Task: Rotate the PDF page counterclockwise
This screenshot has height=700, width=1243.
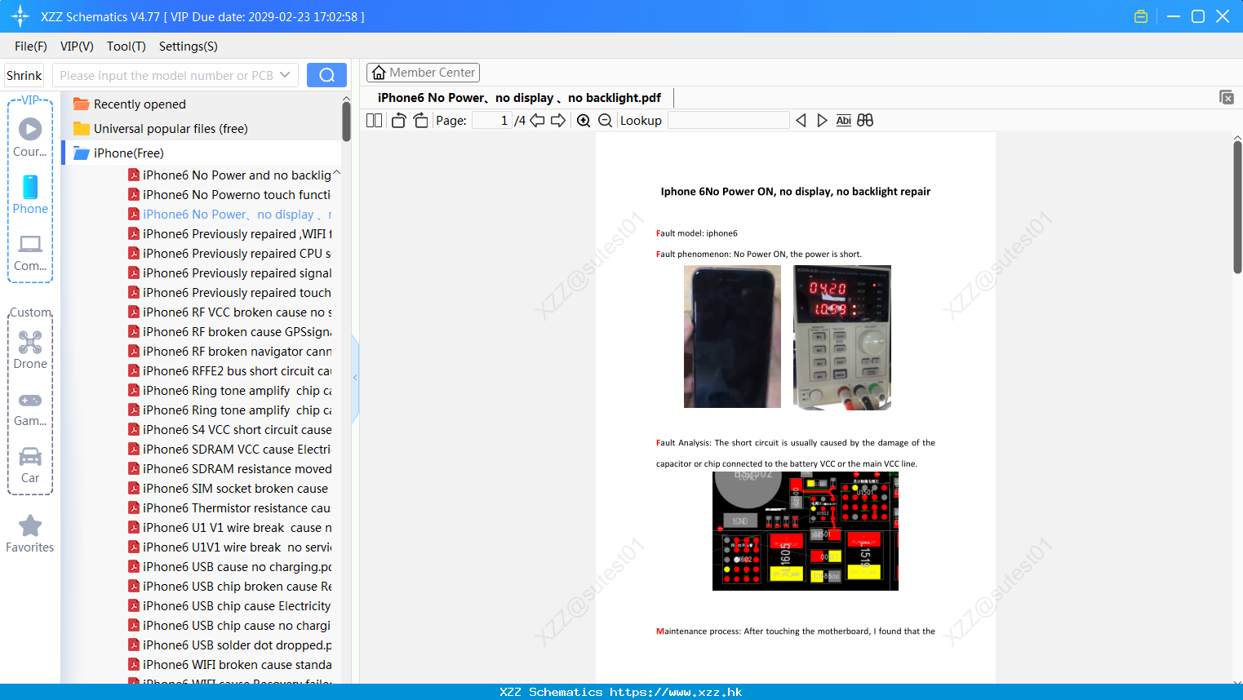Action: [398, 121]
